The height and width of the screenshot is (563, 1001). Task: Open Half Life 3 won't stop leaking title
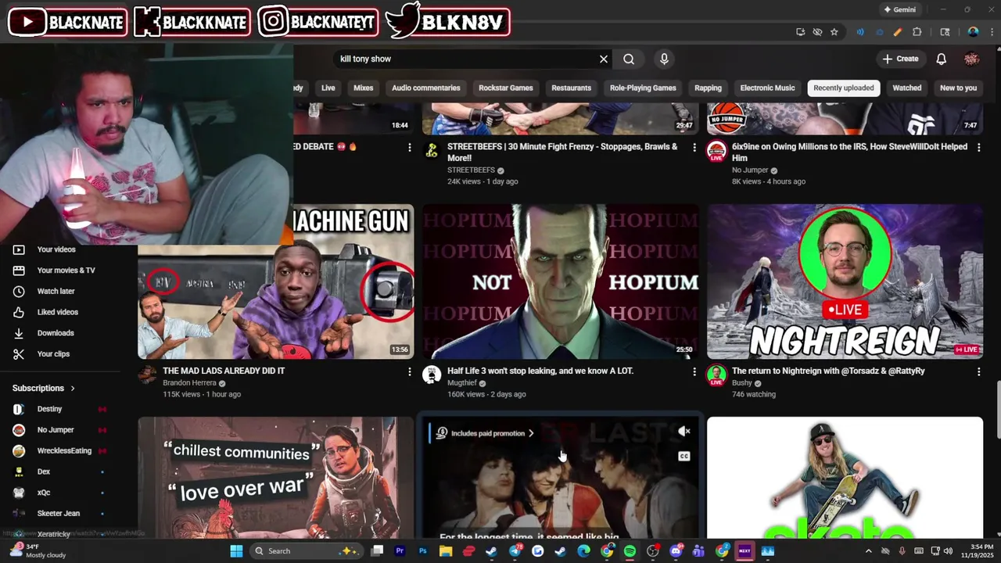click(540, 371)
